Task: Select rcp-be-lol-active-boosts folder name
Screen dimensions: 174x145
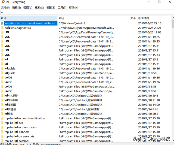Action: [x=21, y=127]
